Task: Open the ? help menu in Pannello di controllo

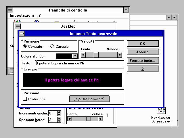Action: [40, 15]
